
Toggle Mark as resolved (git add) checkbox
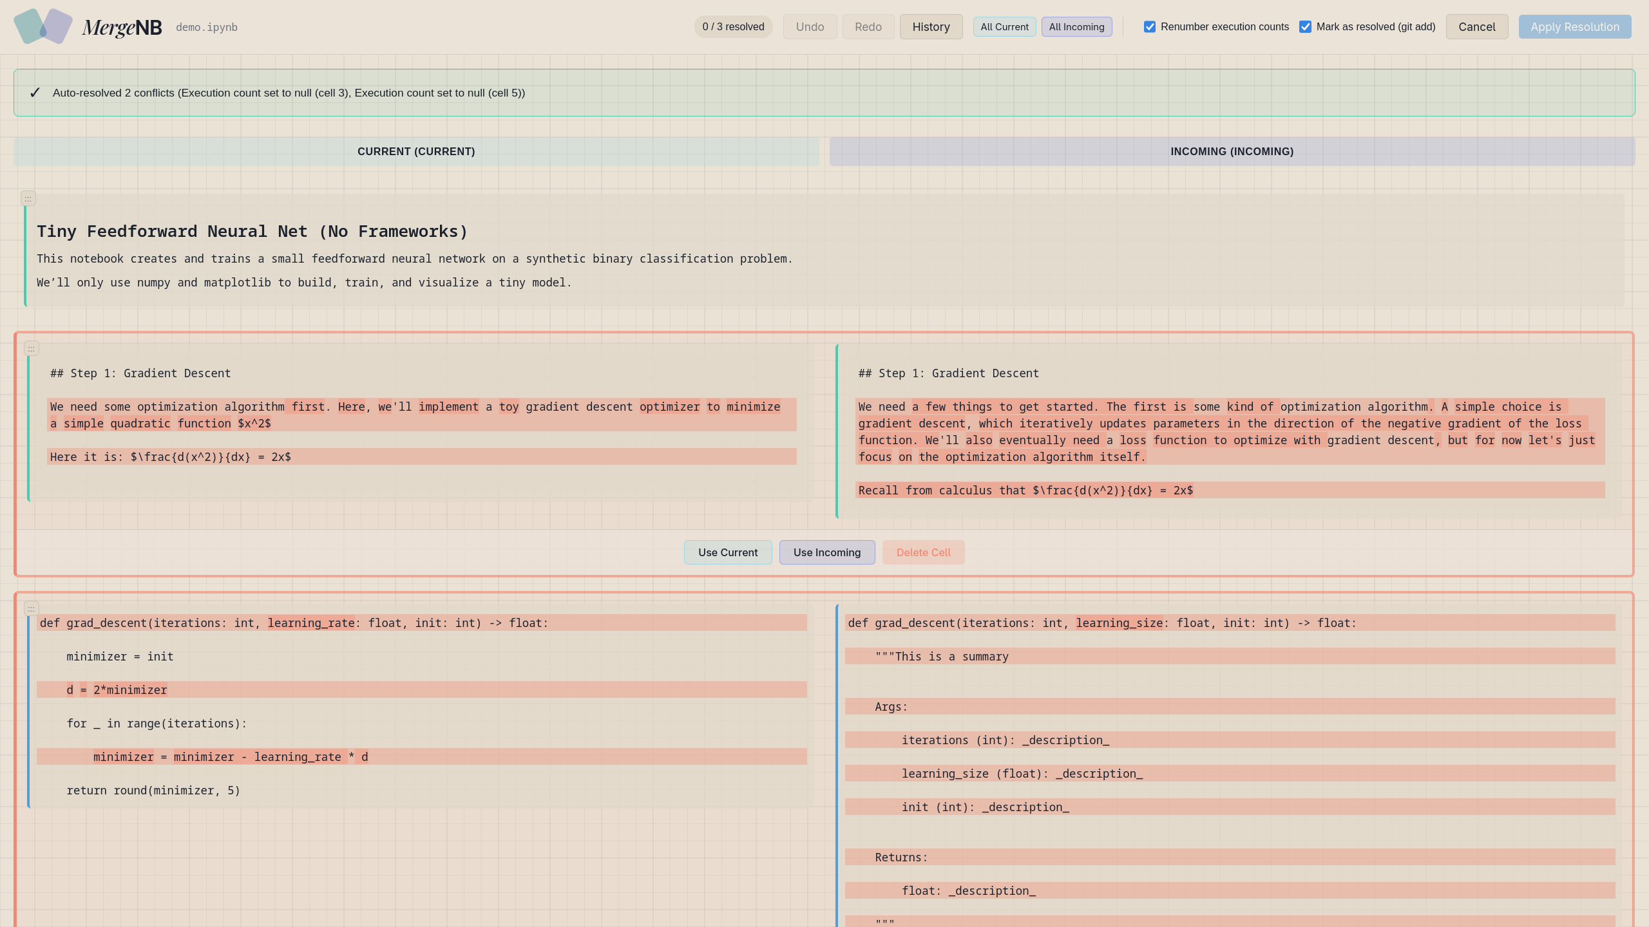(x=1305, y=27)
